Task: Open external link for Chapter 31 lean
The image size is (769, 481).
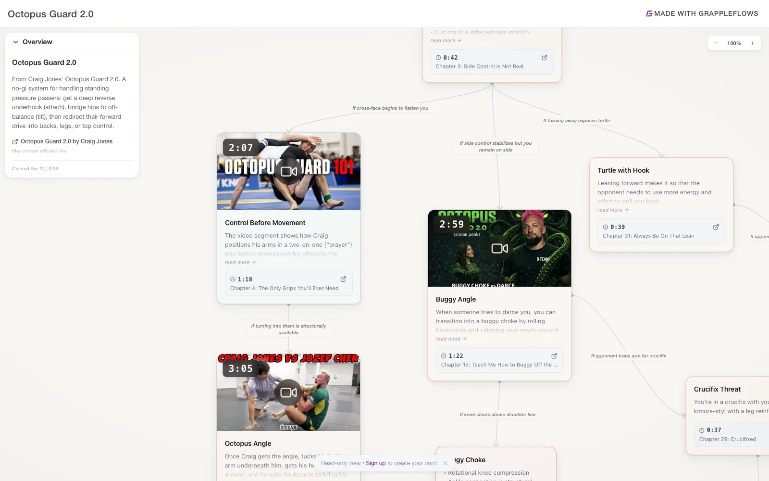Action: tap(716, 227)
